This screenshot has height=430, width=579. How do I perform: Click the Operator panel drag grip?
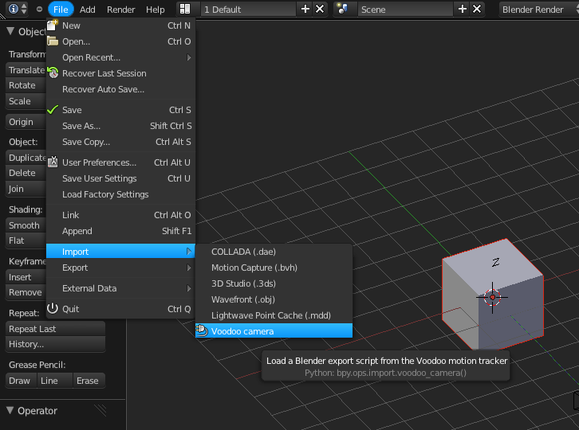[100, 410]
